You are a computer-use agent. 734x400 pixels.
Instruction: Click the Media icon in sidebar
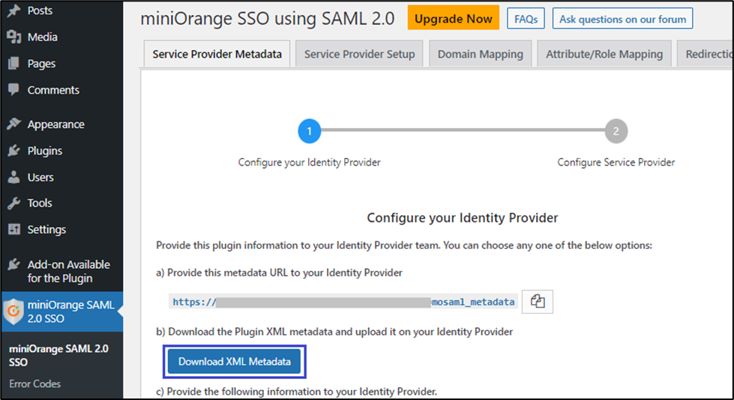(13, 37)
